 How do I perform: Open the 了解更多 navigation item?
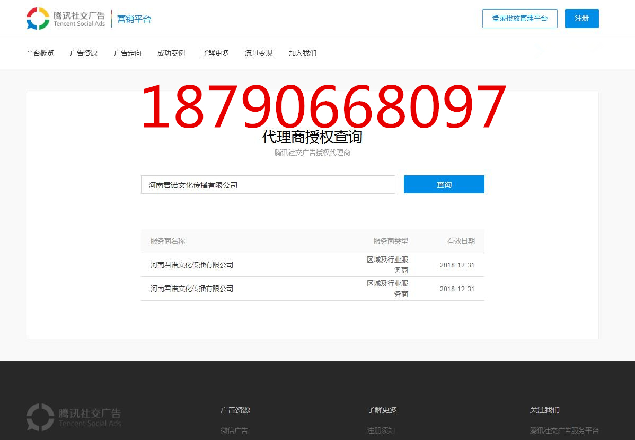tap(215, 53)
